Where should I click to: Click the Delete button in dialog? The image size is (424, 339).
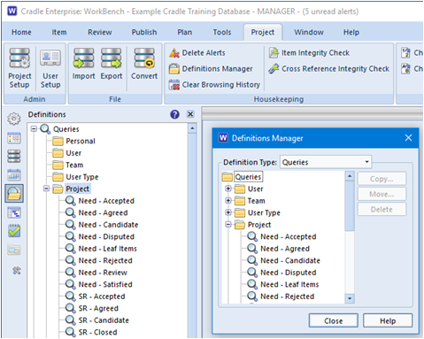click(382, 210)
